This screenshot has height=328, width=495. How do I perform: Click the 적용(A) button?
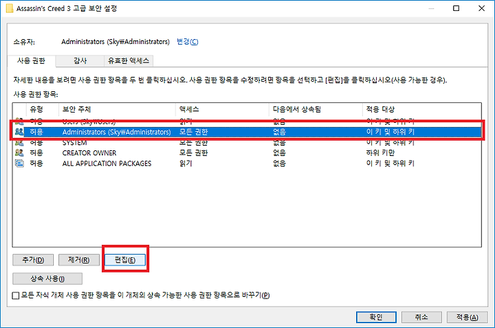467,317
